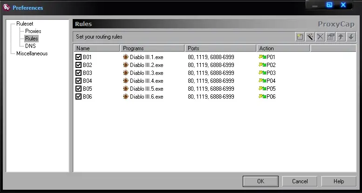This screenshot has width=362, height=193.
Task: Click the Diablo III.6.exe program icon
Action: click(126, 96)
